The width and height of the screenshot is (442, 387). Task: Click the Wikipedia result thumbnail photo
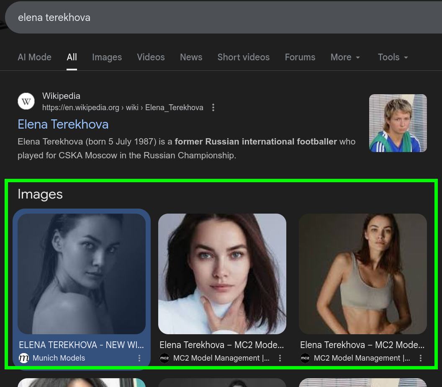coord(398,123)
